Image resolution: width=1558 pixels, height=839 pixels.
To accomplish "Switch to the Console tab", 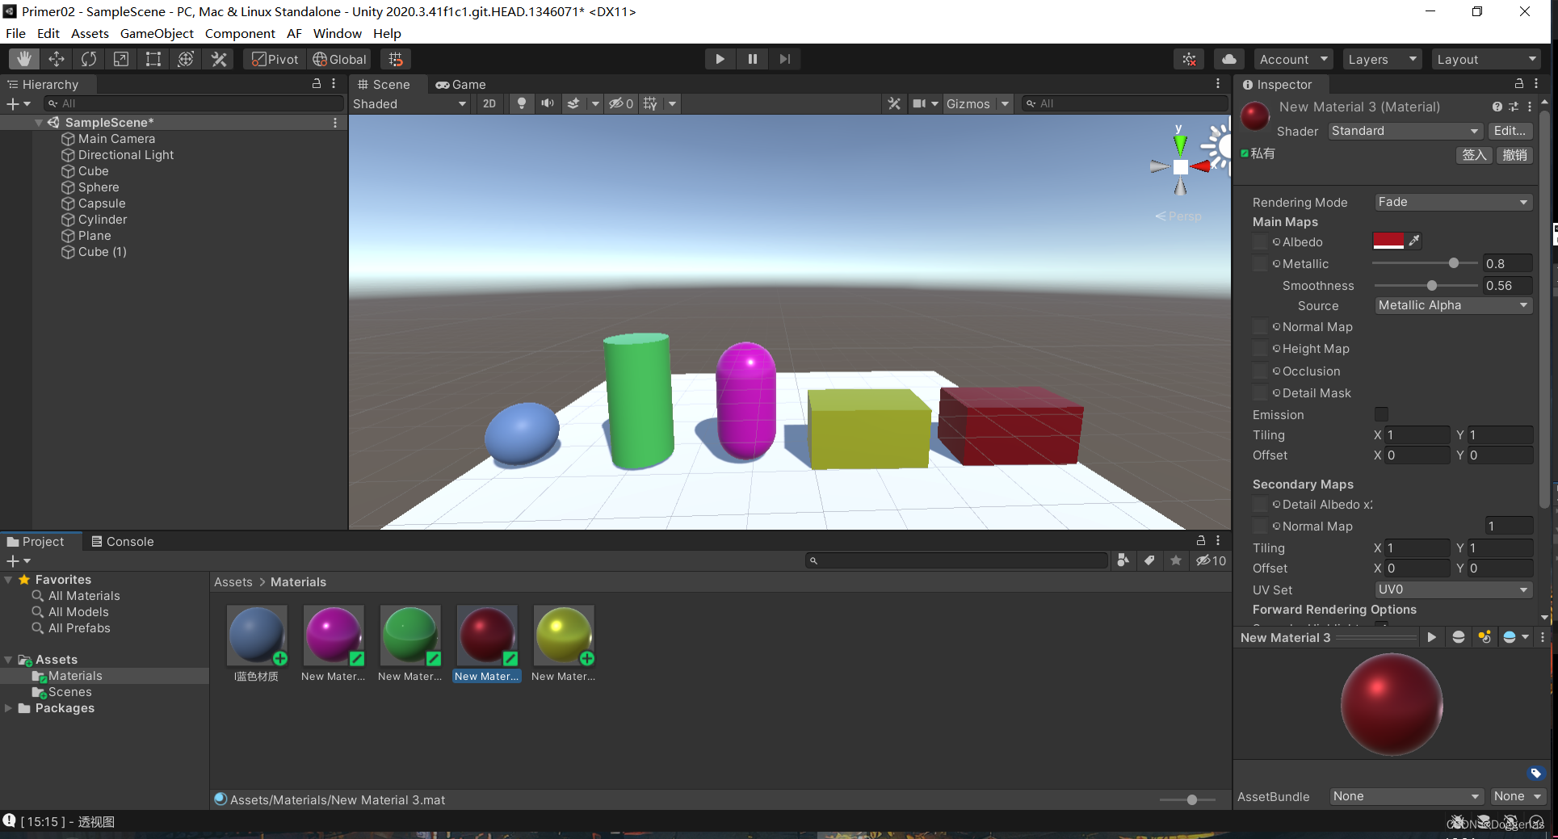I will click(123, 542).
